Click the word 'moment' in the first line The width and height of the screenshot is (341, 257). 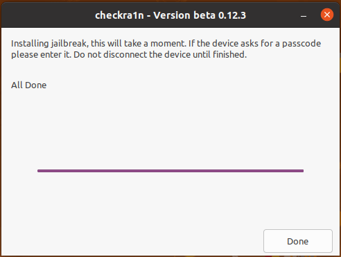(168, 44)
